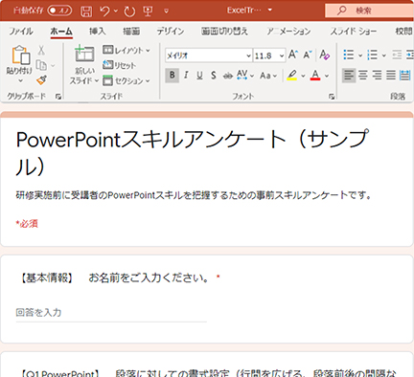Justify the paragraph text
Viewport: 414px width, 377px height.
391,76
